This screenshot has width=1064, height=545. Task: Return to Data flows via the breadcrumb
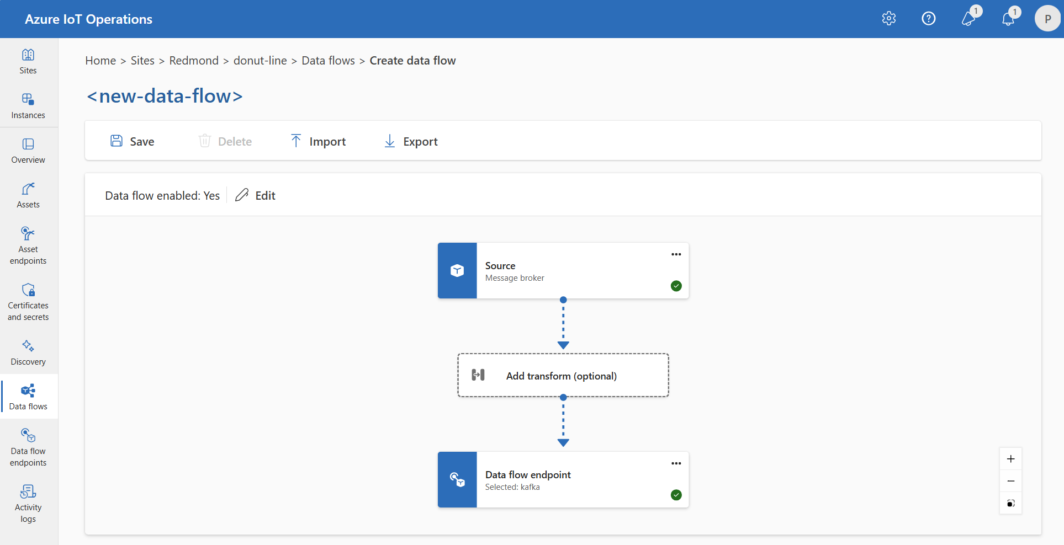click(x=328, y=60)
